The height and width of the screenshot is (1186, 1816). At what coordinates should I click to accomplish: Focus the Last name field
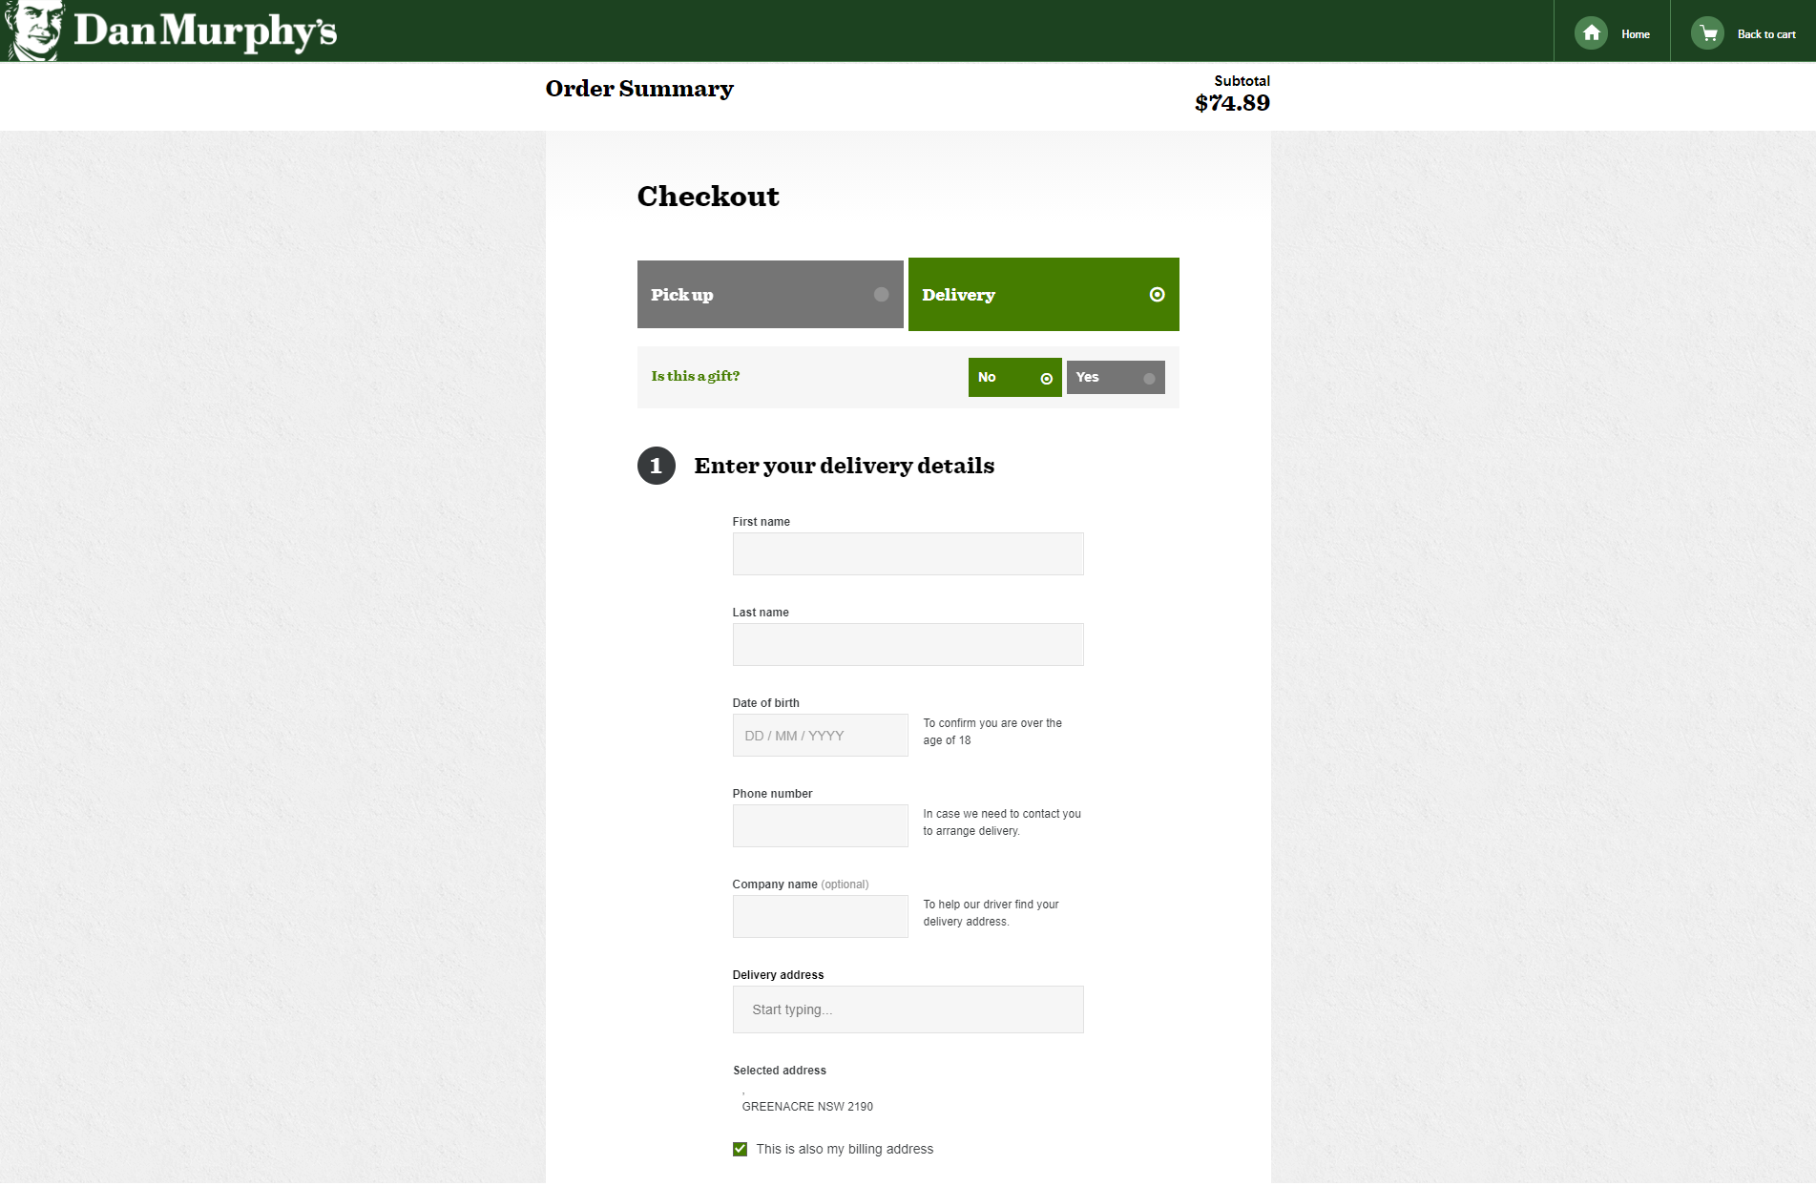[908, 645]
